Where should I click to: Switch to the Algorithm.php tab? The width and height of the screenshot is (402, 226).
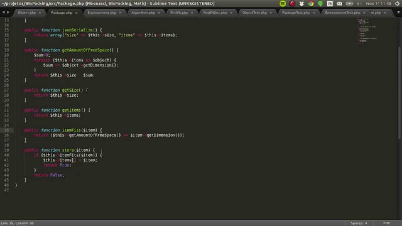(143, 13)
